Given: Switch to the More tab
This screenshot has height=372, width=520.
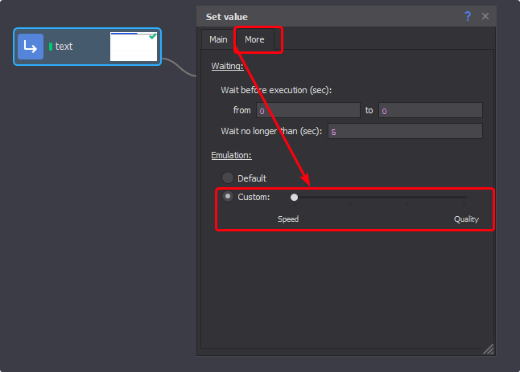Looking at the screenshot, I should pyautogui.click(x=254, y=39).
